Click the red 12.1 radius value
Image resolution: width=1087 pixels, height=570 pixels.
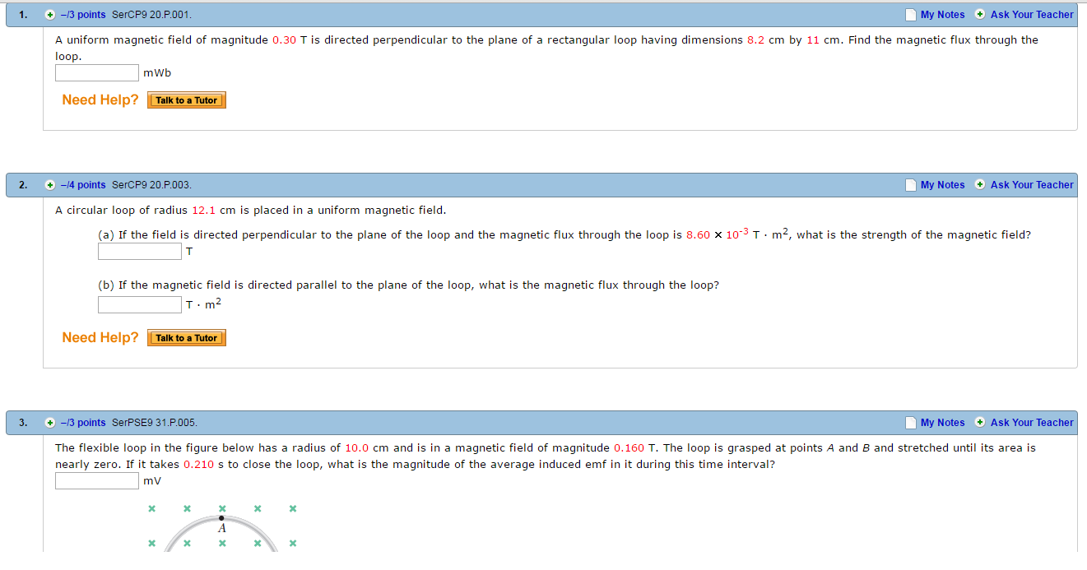point(204,211)
